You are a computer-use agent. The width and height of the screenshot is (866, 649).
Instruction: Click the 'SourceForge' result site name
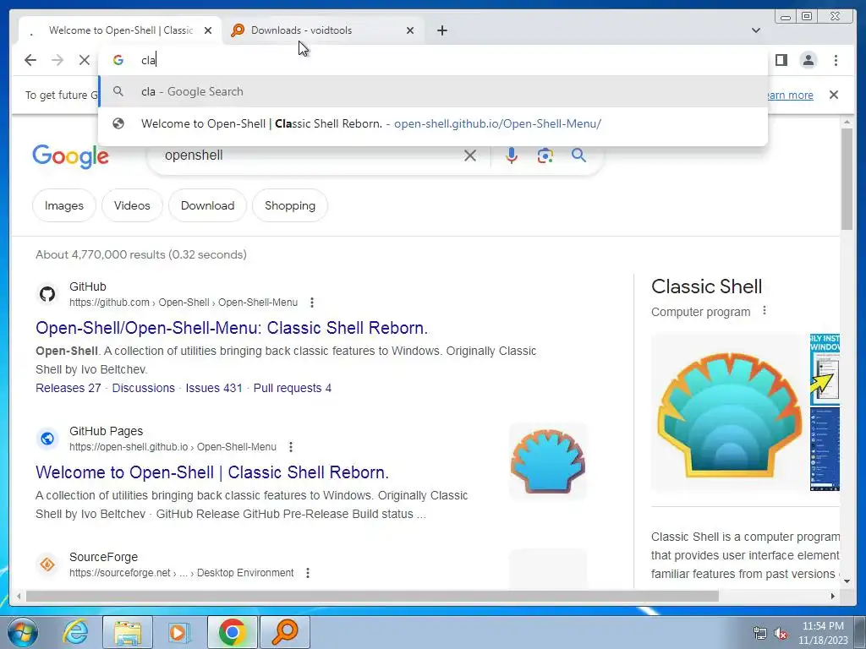pyautogui.click(x=104, y=557)
